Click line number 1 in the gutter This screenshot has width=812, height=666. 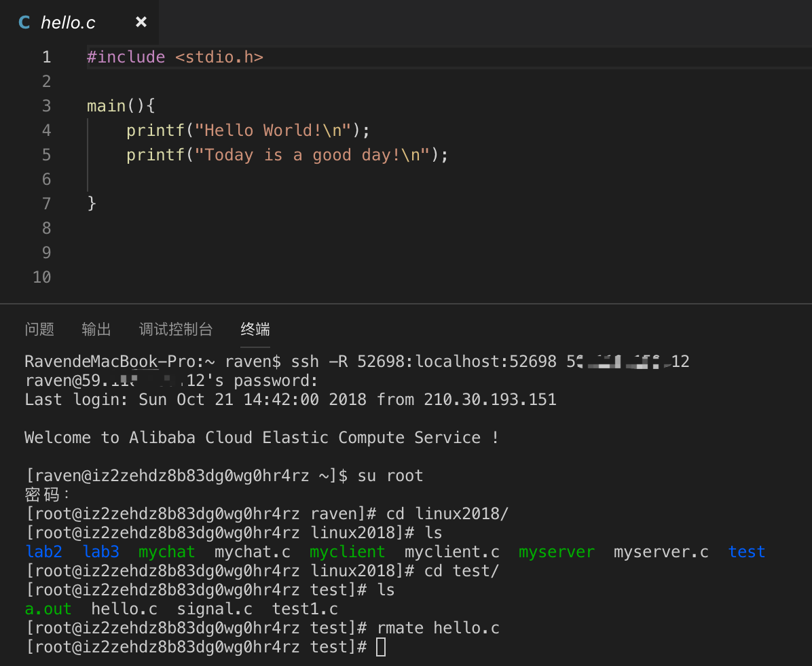[47, 57]
